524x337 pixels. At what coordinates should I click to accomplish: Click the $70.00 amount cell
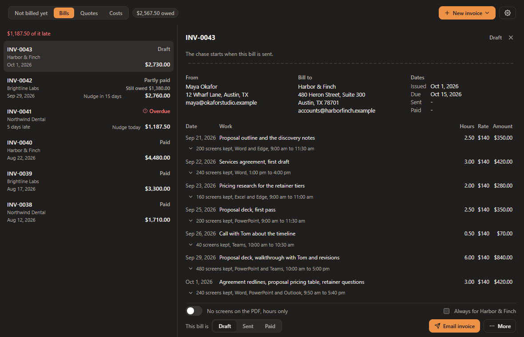tap(504, 233)
